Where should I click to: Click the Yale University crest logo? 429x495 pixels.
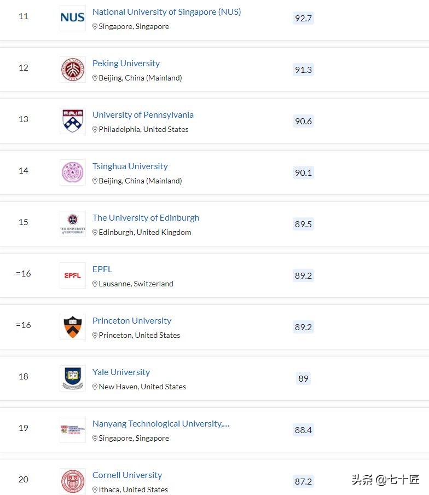point(73,378)
